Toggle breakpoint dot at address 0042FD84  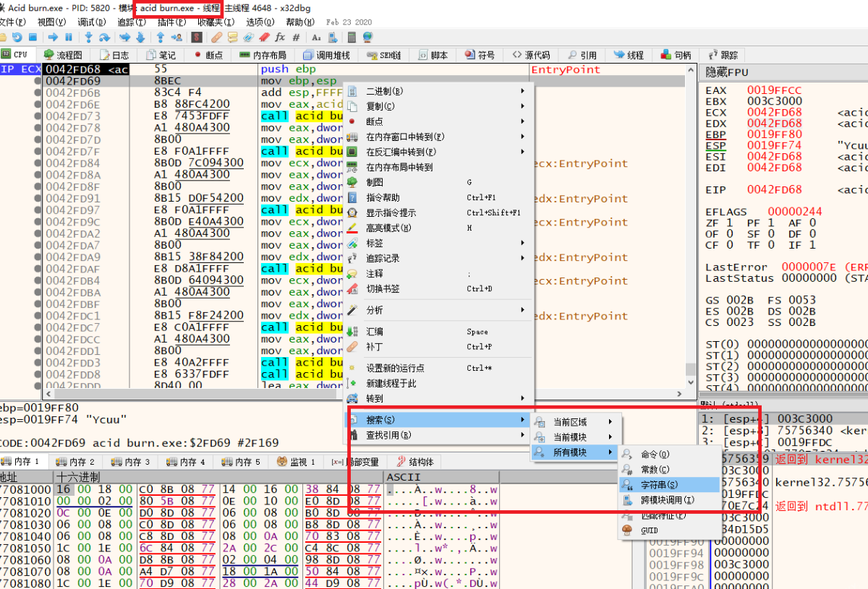pos(37,163)
